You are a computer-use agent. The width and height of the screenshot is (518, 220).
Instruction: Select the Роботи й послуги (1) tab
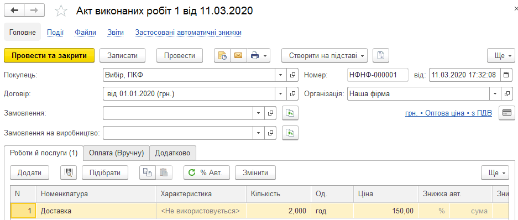[x=44, y=153]
